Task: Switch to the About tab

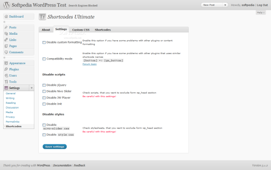Action: point(46,30)
